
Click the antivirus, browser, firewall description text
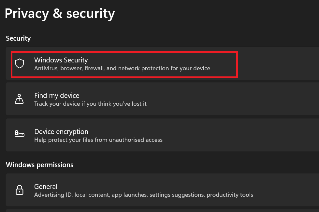122,68
